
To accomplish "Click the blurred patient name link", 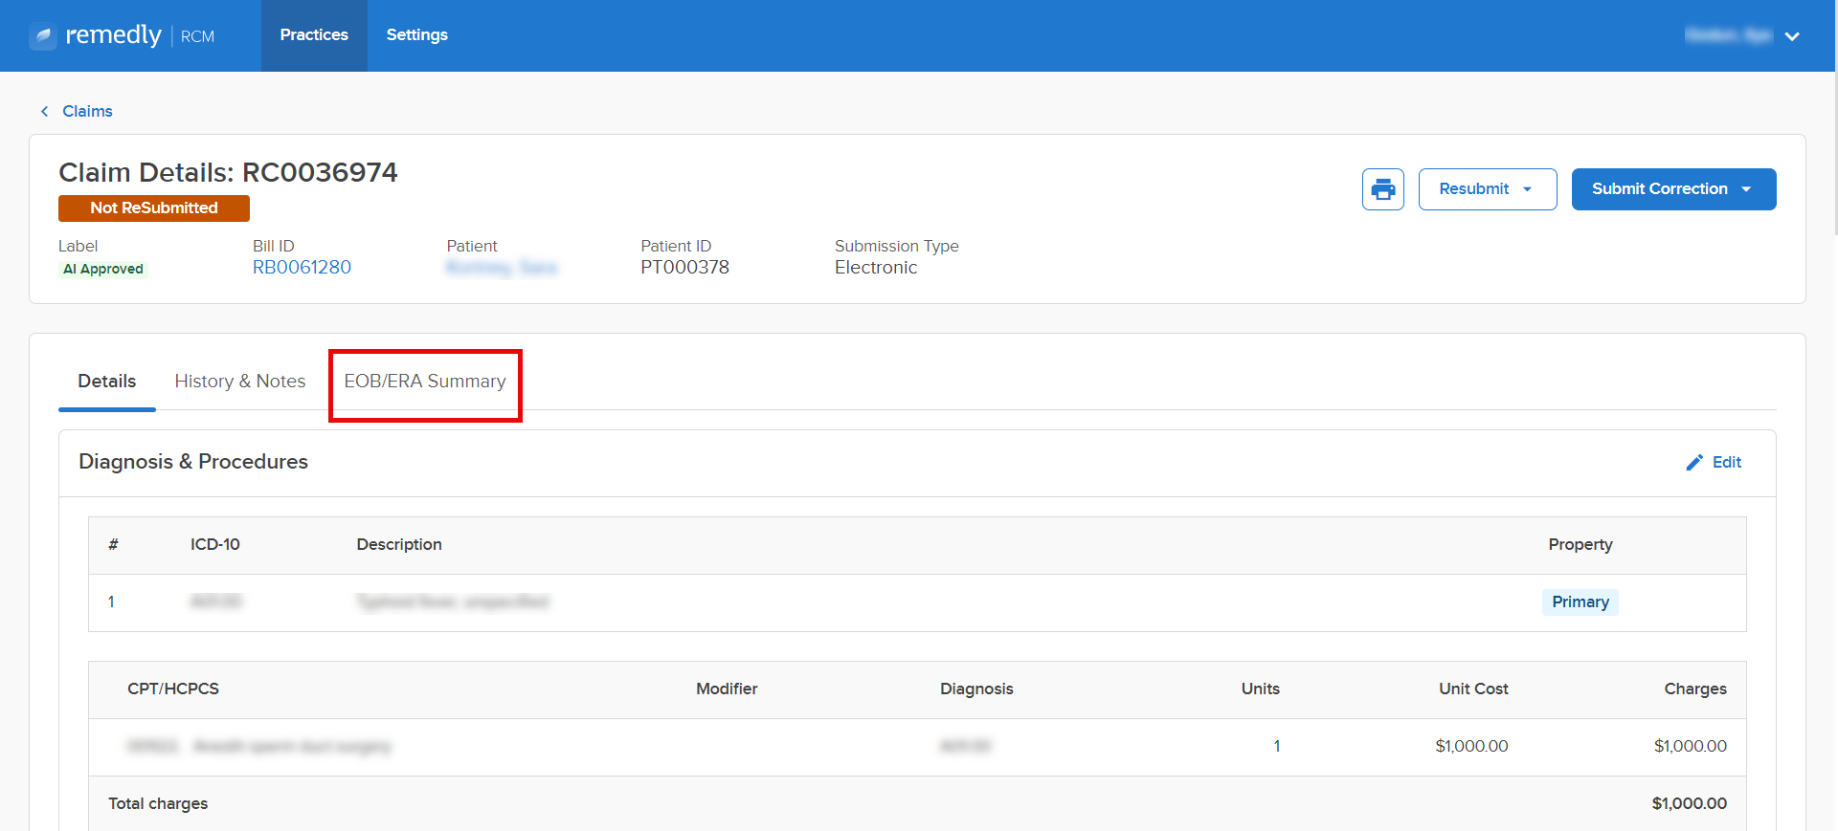I will pos(502,268).
